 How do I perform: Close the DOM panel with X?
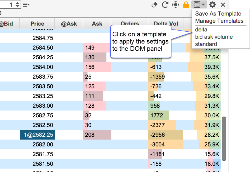point(223,5)
